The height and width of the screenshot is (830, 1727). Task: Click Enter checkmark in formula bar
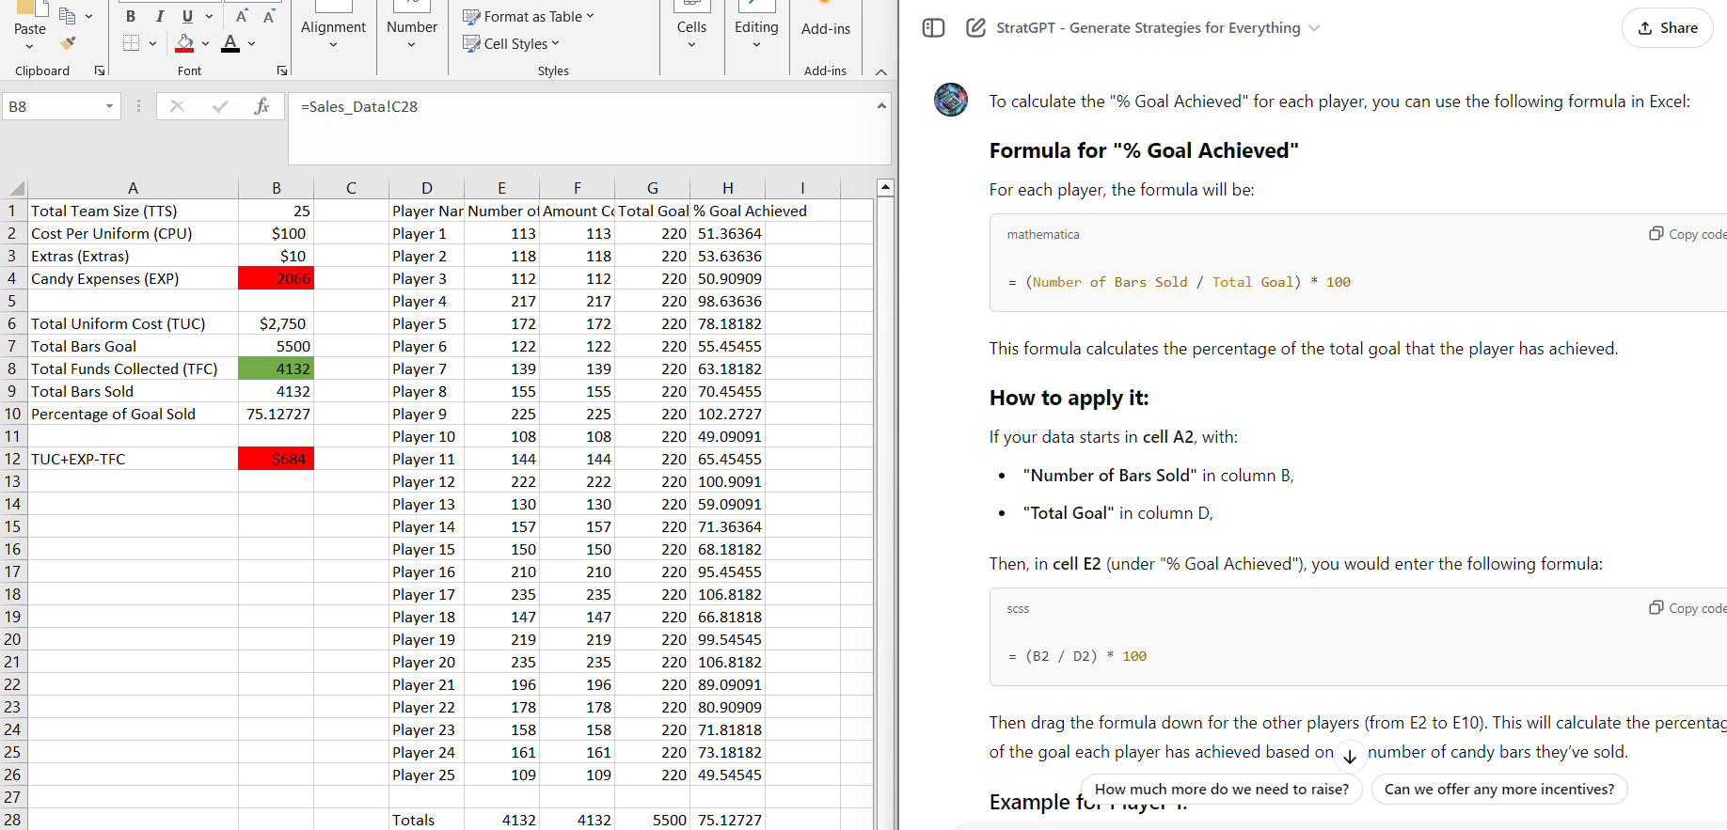click(x=220, y=106)
